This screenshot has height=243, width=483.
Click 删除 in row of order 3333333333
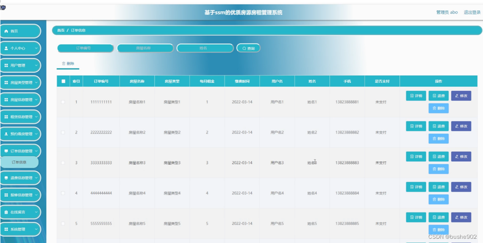tap(439, 169)
